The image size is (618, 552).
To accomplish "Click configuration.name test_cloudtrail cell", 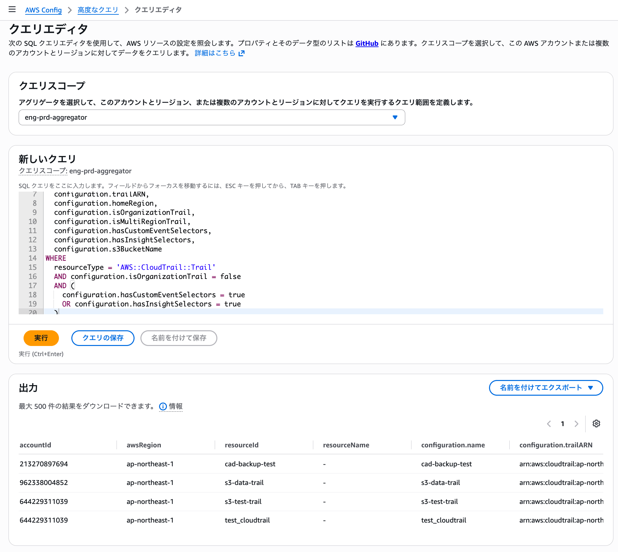I will click(444, 520).
